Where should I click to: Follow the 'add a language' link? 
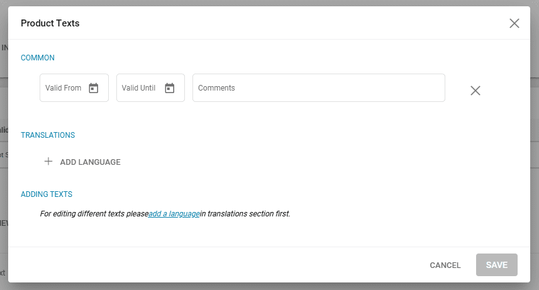174,214
